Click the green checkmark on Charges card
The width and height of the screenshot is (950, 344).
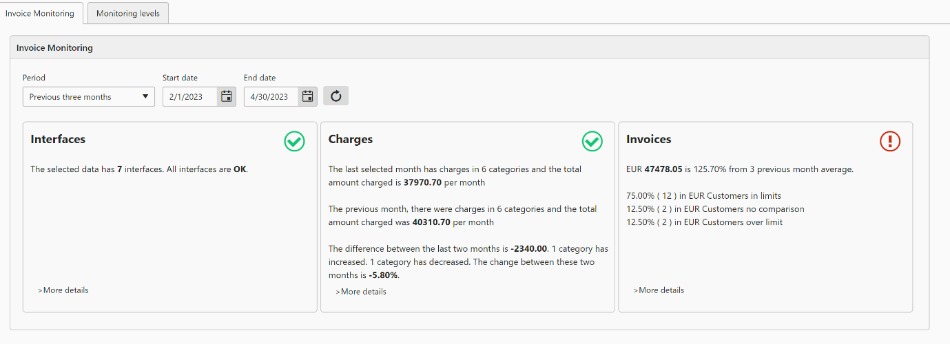coord(592,141)
